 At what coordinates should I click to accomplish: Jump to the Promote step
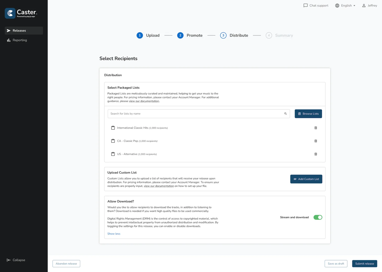(190, 35)
